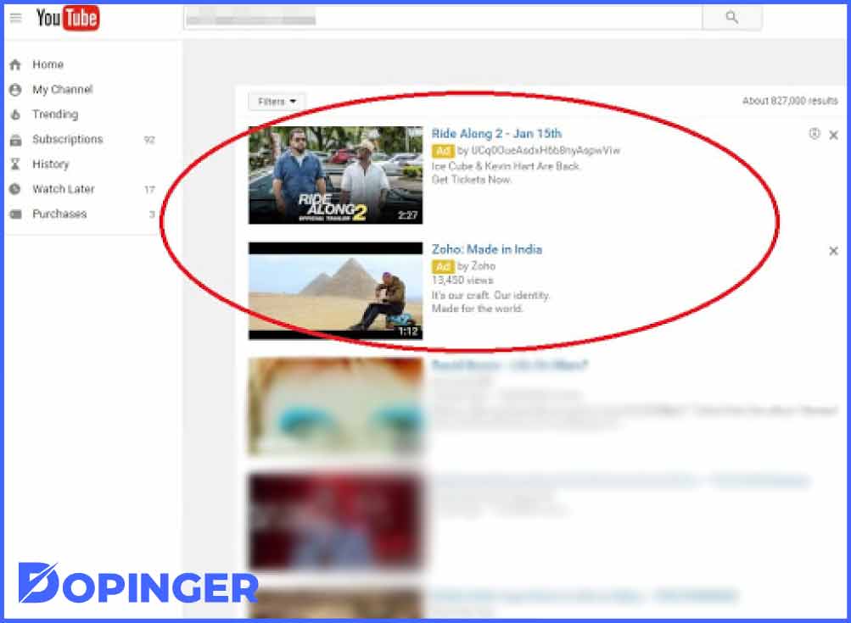Click the Zoho video thumbnail
The height and width of the screenshot is (623, 851).
334,291
